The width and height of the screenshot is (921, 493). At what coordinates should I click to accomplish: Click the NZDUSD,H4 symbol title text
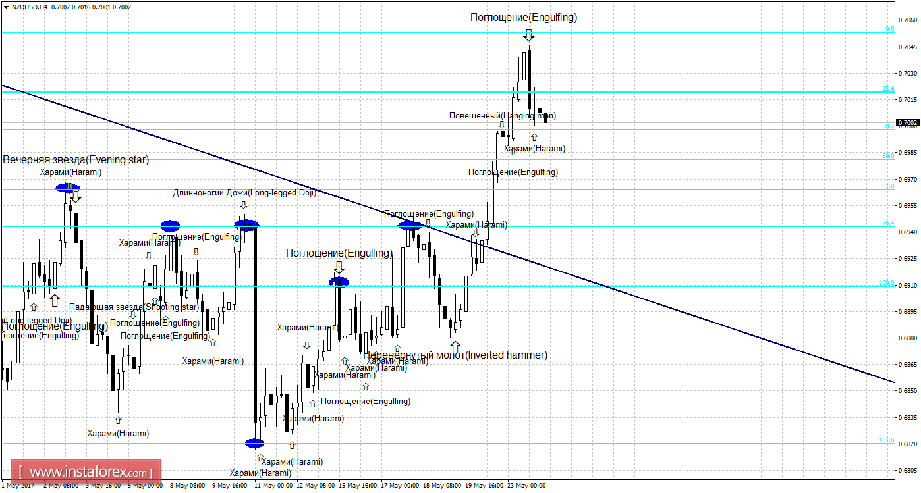point(30,7)
